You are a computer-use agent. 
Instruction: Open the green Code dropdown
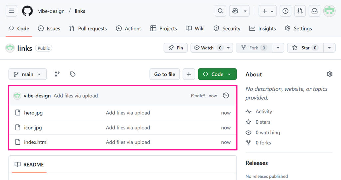[x=217, y=74]
